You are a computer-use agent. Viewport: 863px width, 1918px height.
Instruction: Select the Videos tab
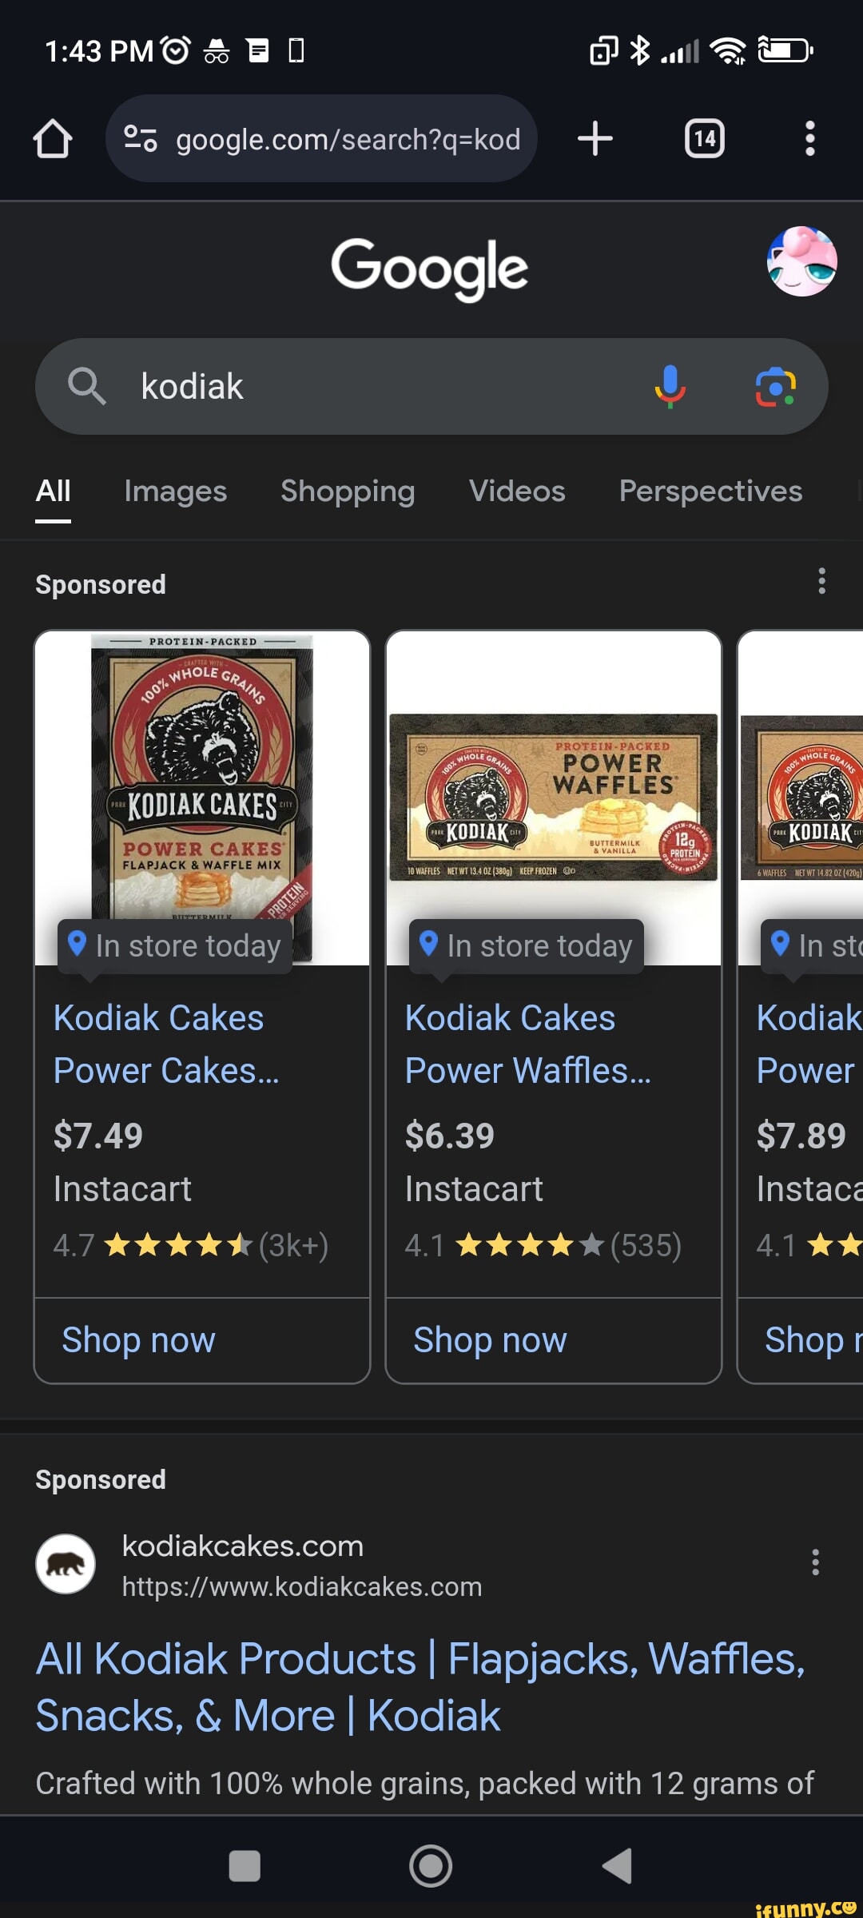pos(517,491)
